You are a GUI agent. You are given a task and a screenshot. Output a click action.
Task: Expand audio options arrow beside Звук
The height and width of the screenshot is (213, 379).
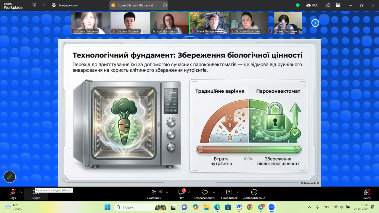tap(21, 192)
